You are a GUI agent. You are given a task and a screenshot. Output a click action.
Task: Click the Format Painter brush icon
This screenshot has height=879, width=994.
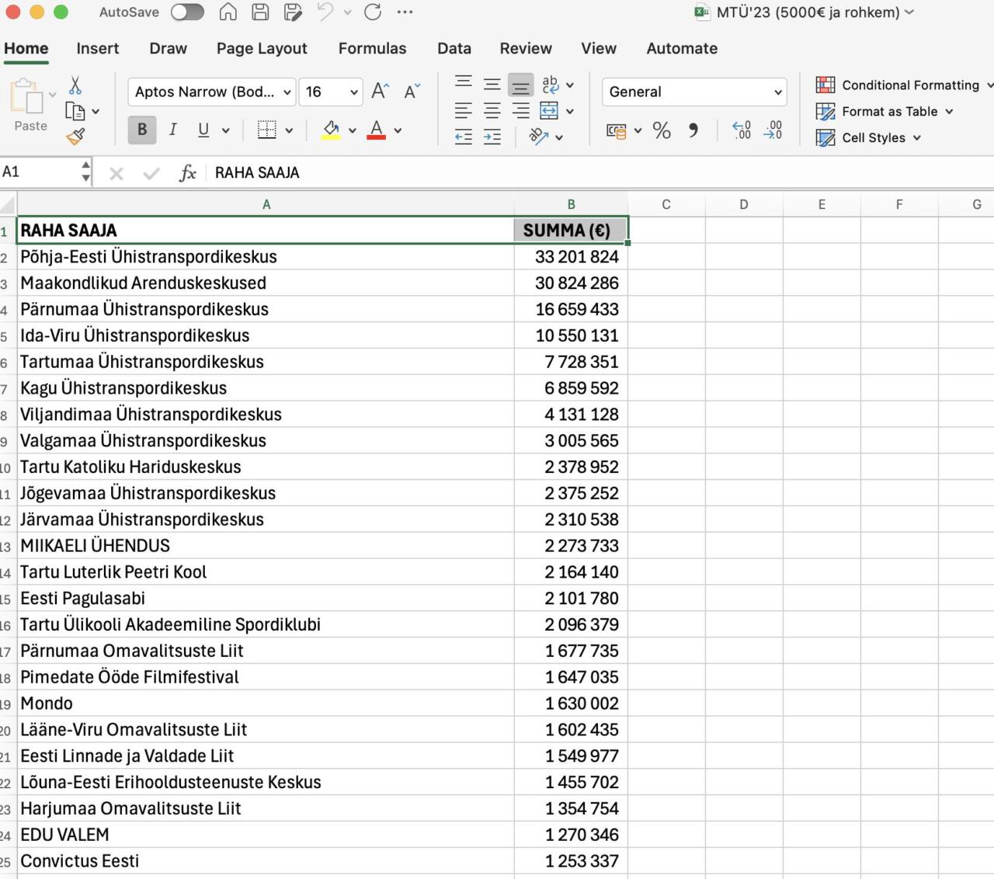click(75, 137)
